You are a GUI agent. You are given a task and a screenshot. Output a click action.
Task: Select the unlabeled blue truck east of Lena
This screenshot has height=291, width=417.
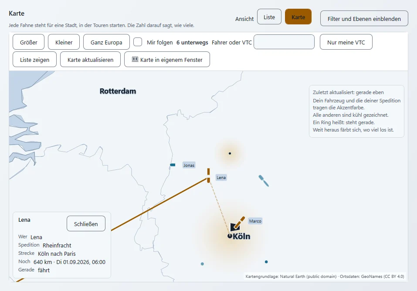coord(264,181)
